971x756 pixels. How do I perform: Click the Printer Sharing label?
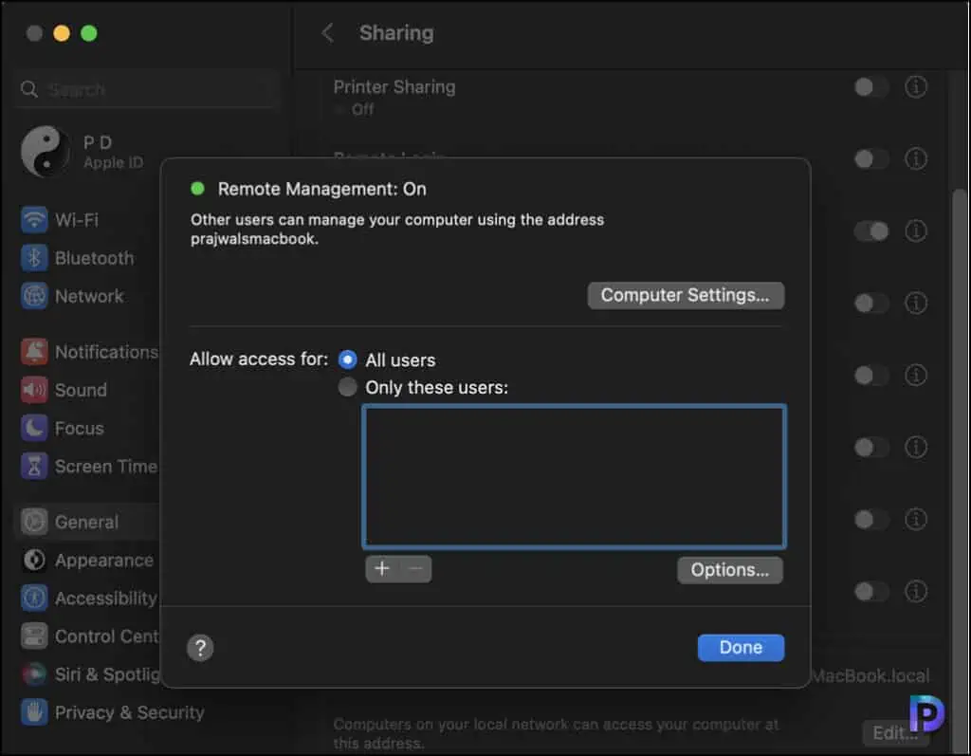pos(394,86)
